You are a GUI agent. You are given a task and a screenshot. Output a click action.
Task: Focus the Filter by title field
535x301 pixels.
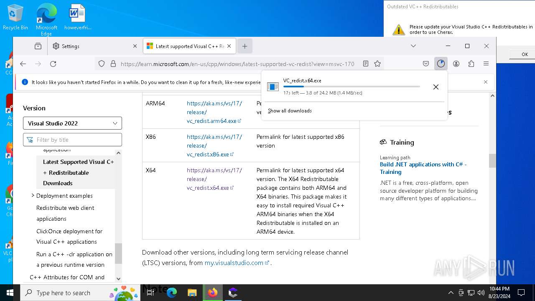pos(73,140)
